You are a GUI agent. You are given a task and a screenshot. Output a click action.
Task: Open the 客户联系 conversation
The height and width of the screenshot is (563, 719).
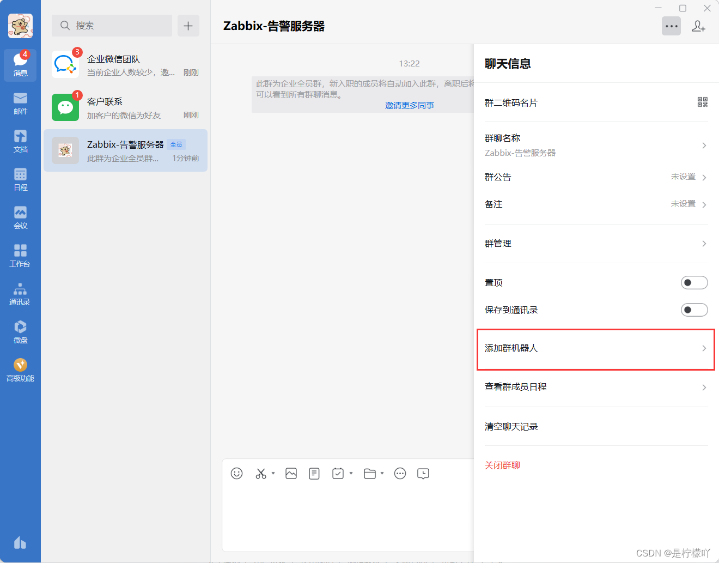pyautogui.click(x=125, y=107)
